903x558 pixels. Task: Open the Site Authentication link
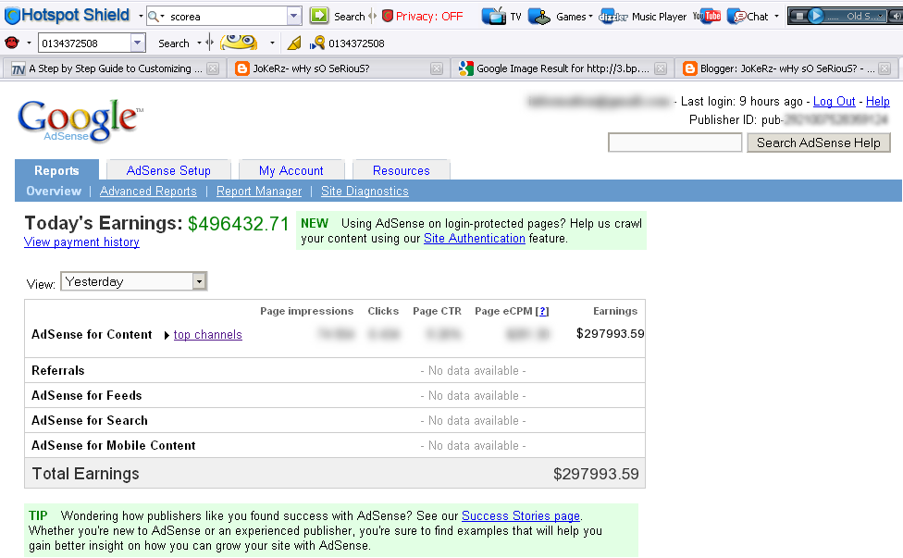(475, 239)
